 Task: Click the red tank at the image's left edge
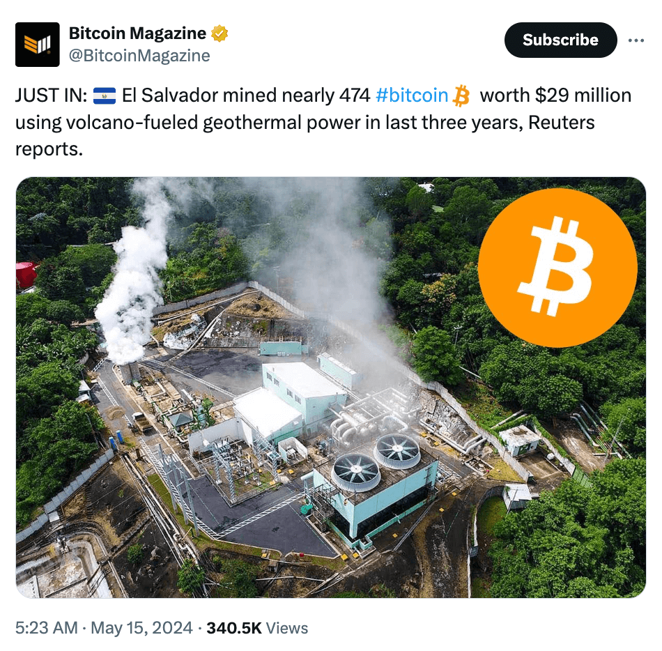click(26, 275)
